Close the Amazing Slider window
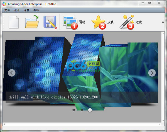 159,3
